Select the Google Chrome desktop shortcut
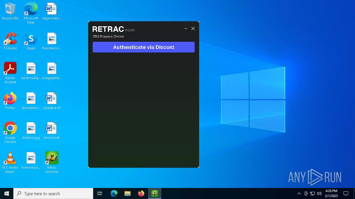 (x=10, y=133)
